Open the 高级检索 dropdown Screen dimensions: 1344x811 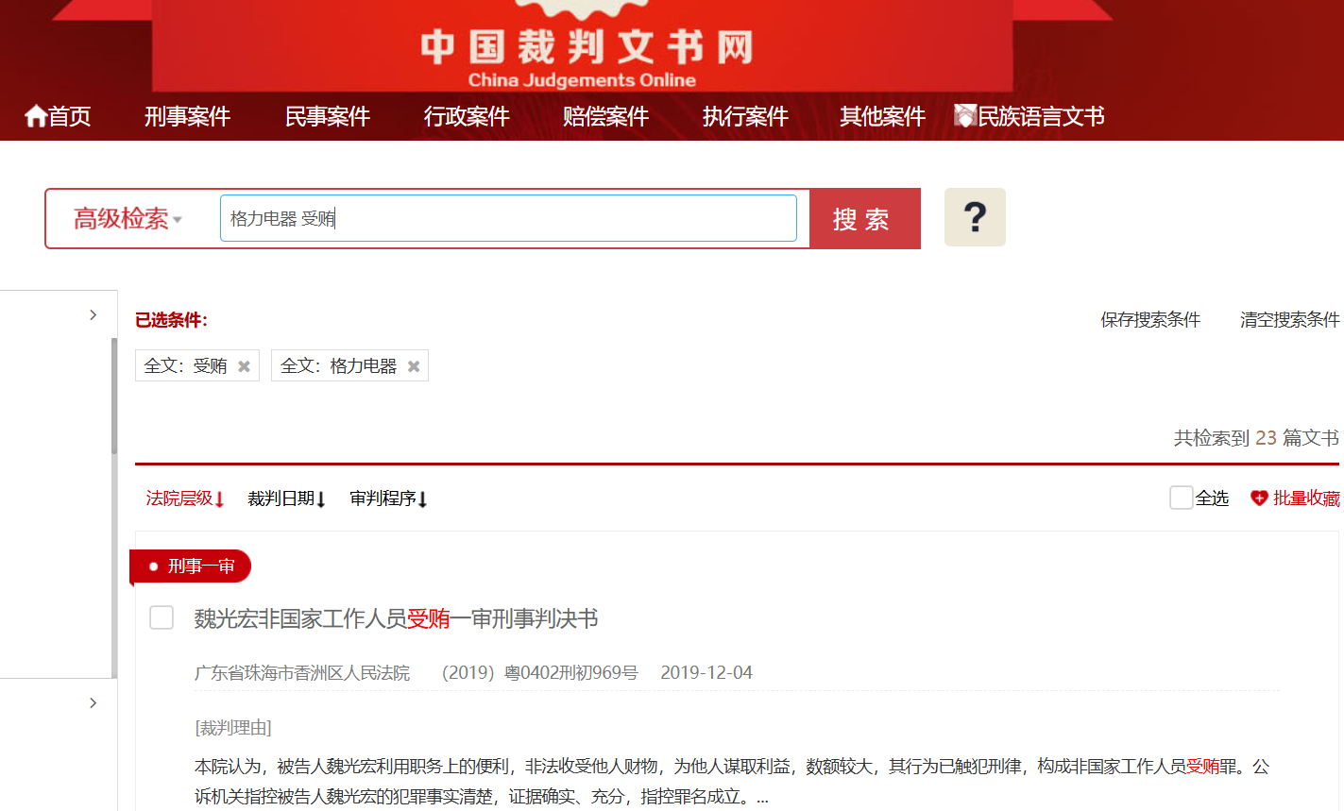click(128, 219)
